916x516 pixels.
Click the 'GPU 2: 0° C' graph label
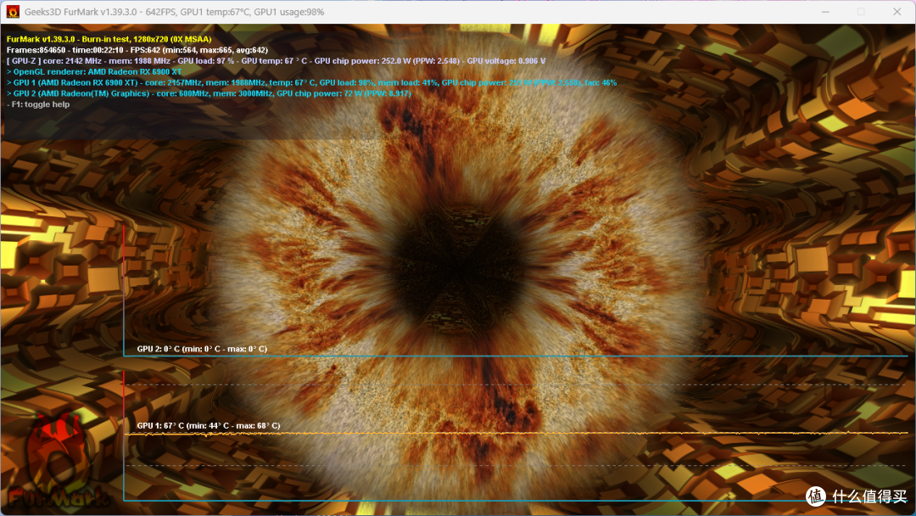point(202,349)
